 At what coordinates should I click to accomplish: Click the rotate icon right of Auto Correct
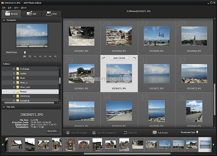(134, 58)
